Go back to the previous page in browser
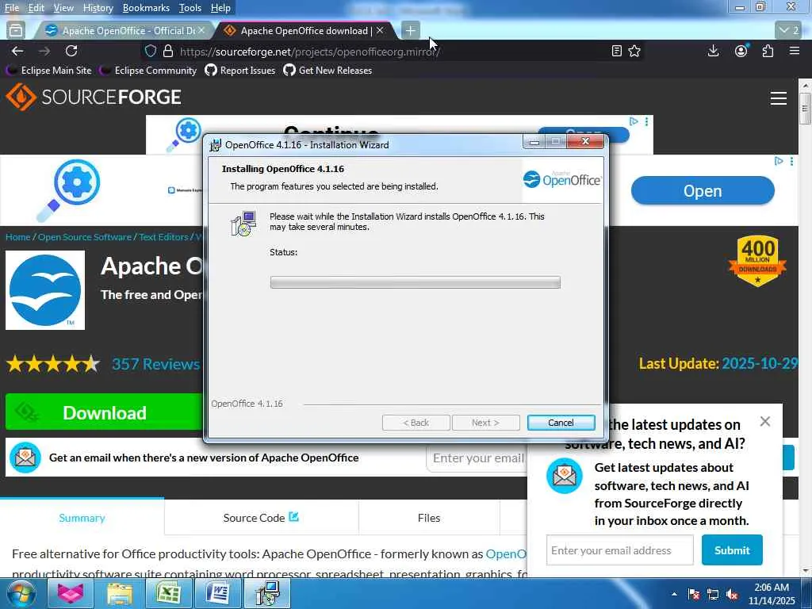 click(17, 51)
